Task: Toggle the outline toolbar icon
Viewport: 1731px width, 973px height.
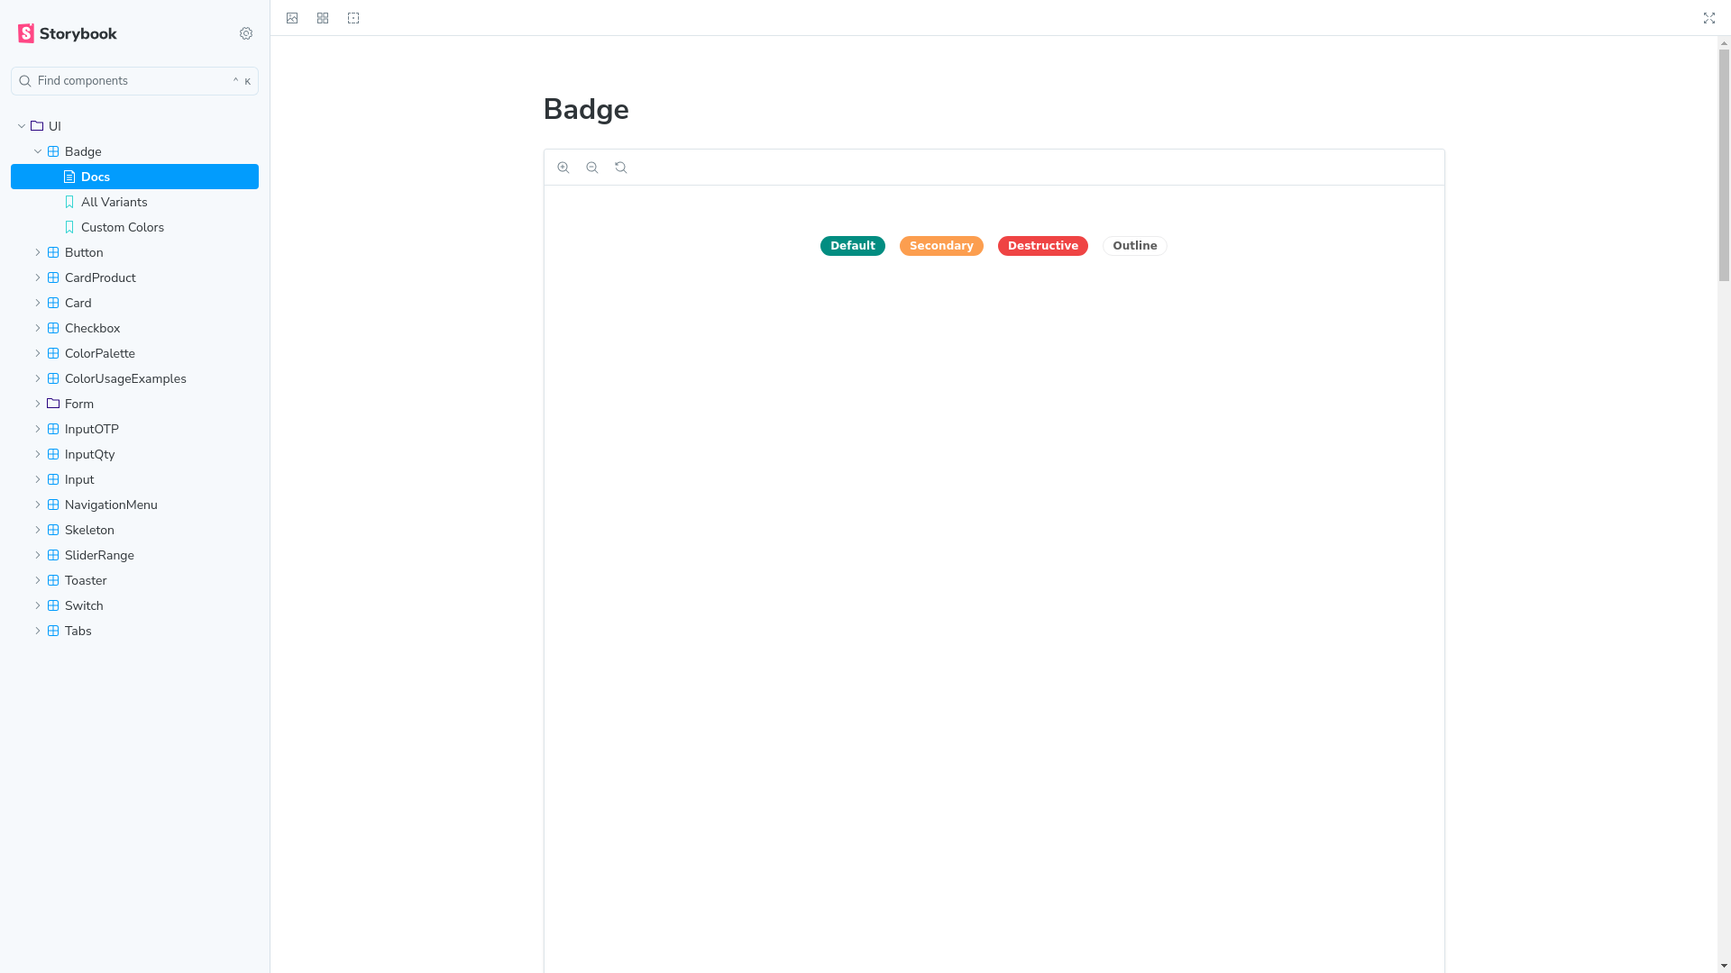Action: pos(353,18)
